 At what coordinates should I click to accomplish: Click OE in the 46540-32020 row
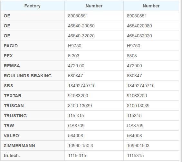(x=7, y=36)
